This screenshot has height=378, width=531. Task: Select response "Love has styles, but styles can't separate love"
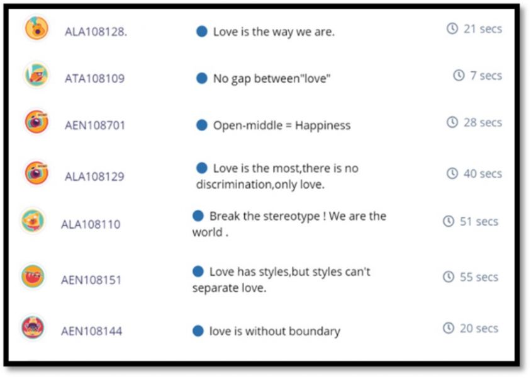[281, 279]
